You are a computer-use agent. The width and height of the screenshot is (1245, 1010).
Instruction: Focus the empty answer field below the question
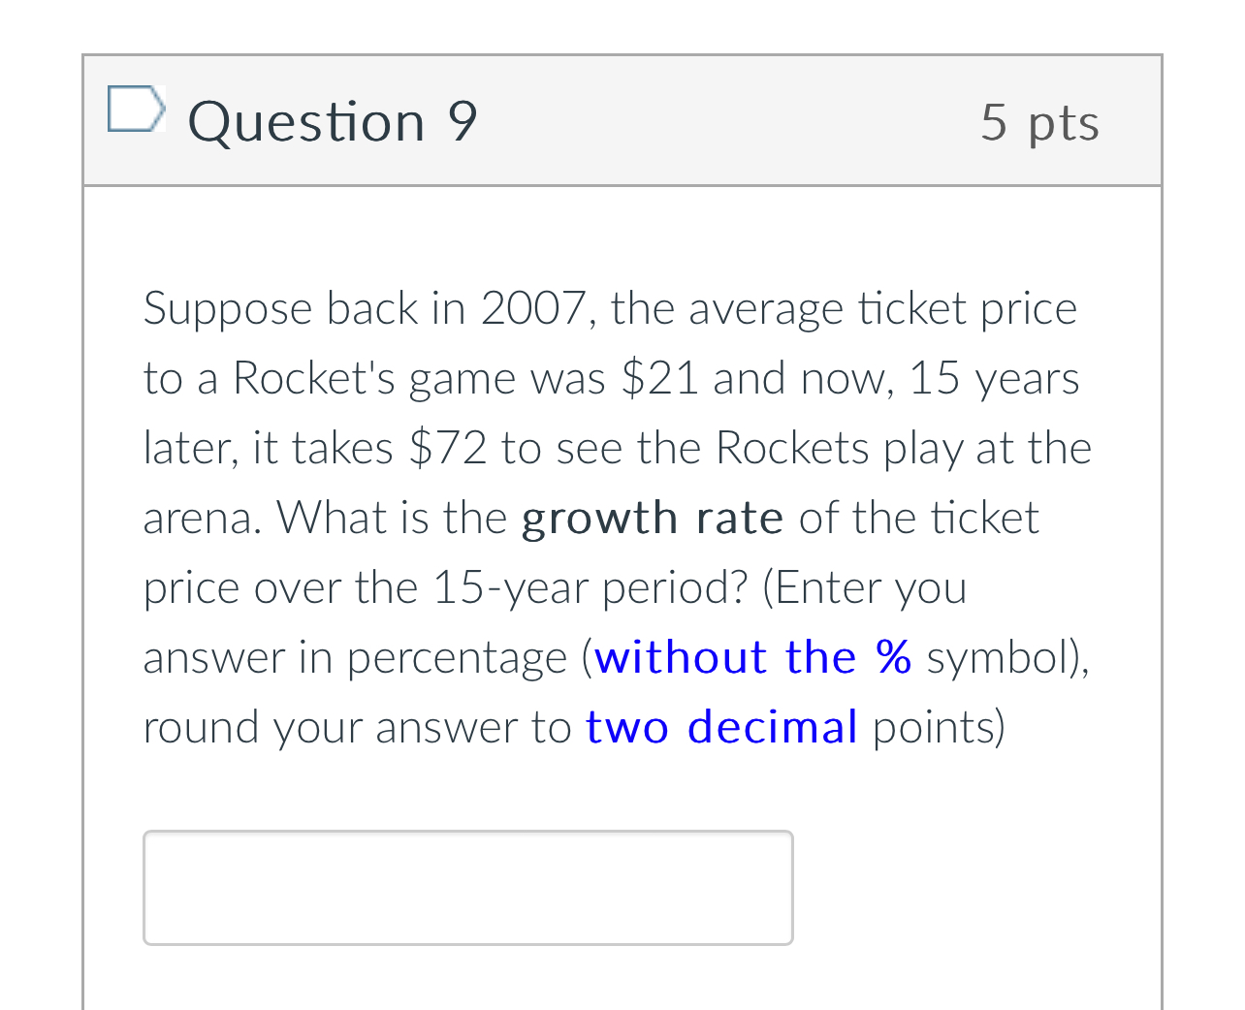(467, 887)
